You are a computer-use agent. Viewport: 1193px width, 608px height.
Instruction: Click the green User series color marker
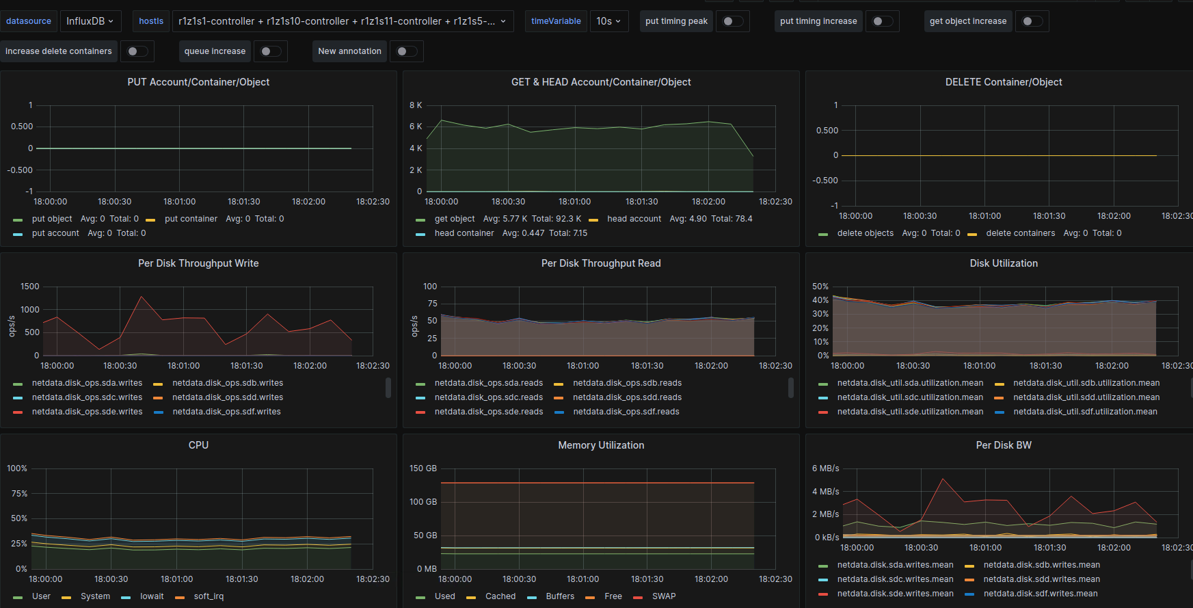pos(18,597)
